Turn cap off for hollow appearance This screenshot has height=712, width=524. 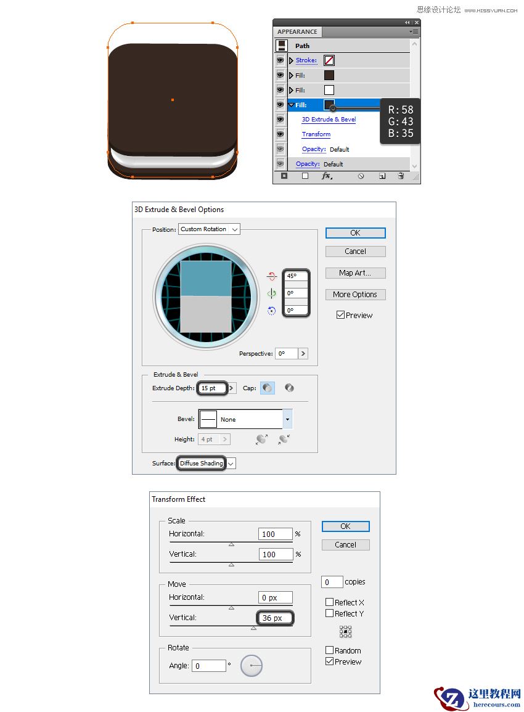pos(289,388)
